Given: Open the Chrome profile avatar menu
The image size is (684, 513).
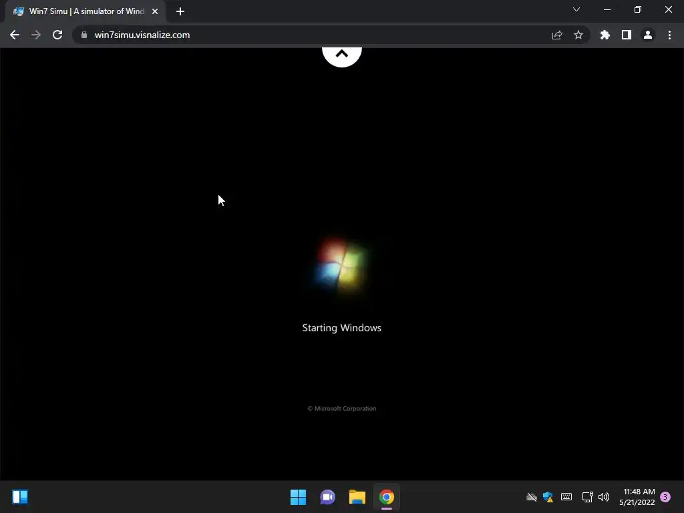Looking at the screenshot, I should [x=648, y=35].
